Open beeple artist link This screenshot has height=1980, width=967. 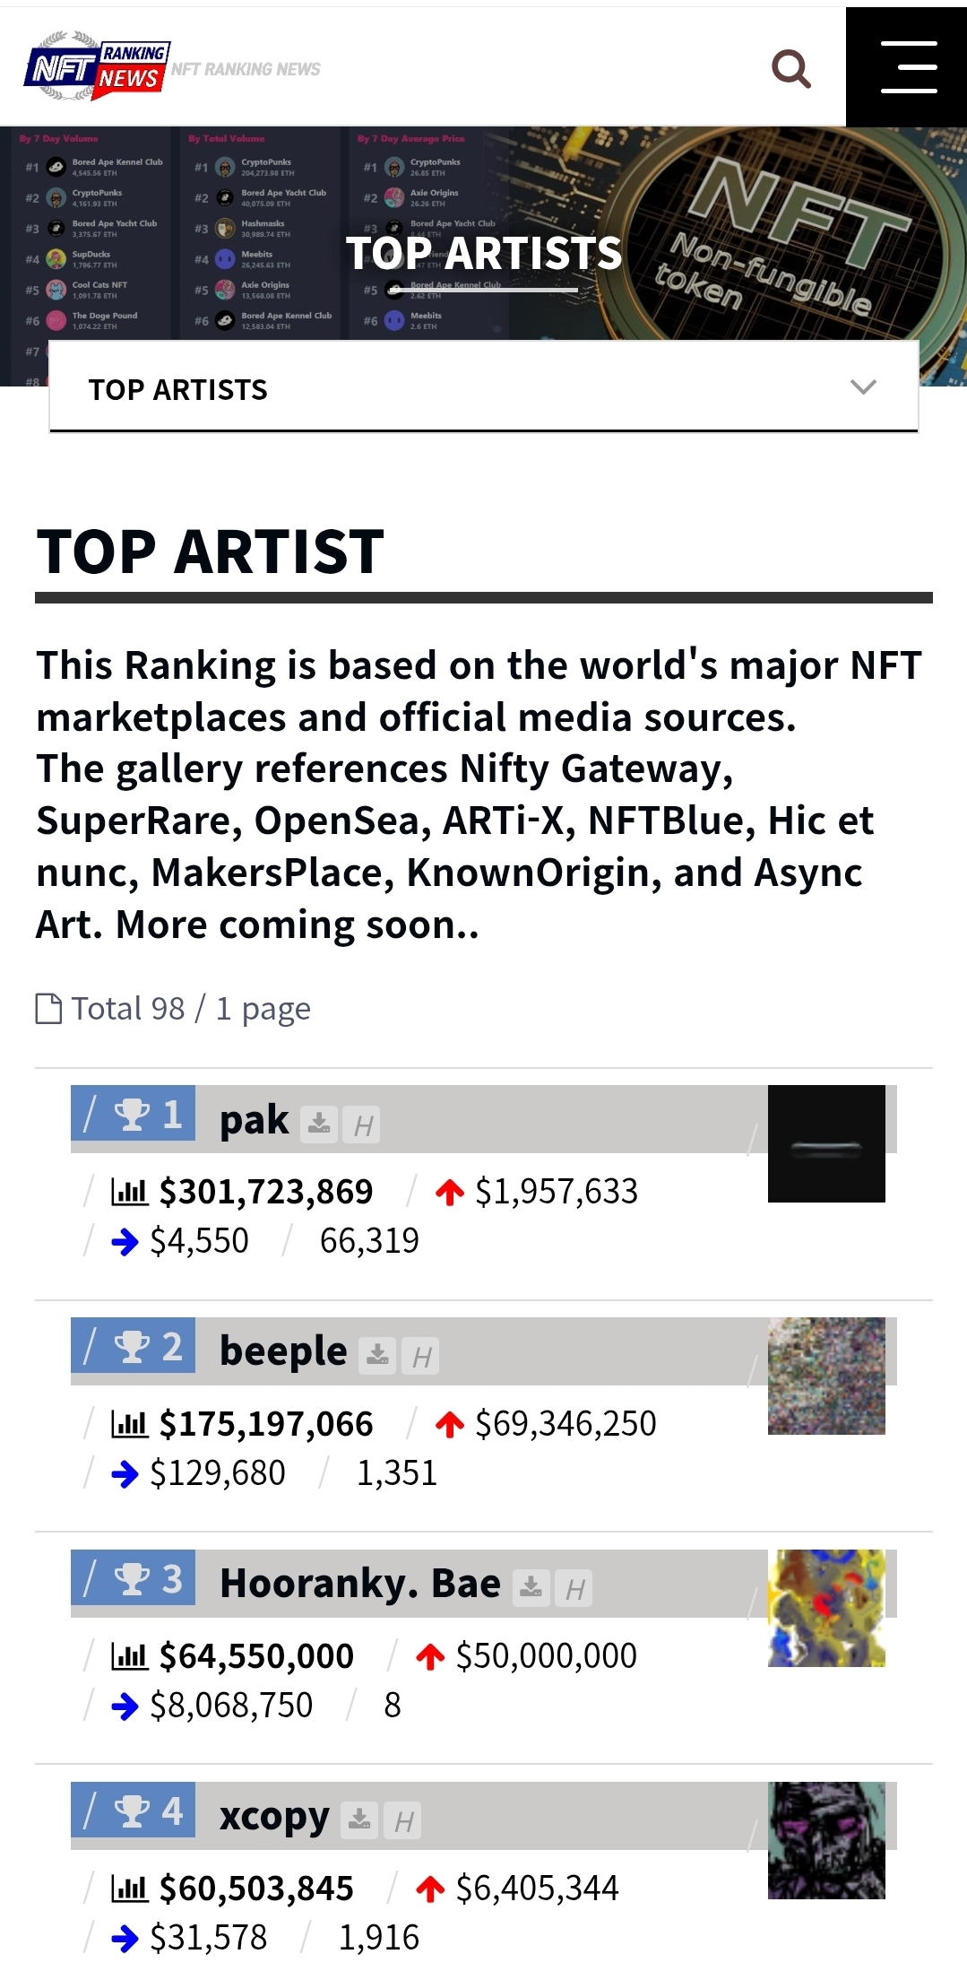click(x=283, y=1351)
